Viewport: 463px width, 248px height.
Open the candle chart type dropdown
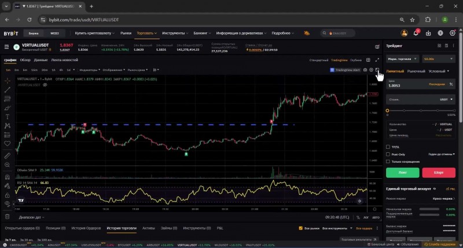(156, 70)
